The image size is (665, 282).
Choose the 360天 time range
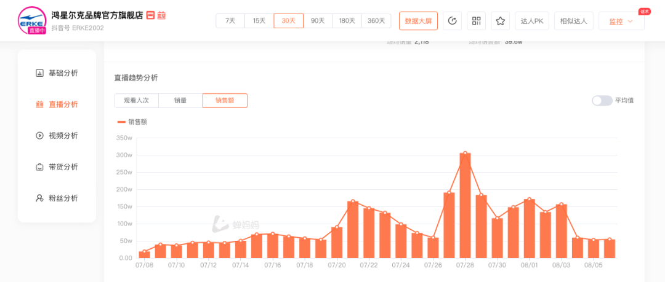tap(376, 21)
